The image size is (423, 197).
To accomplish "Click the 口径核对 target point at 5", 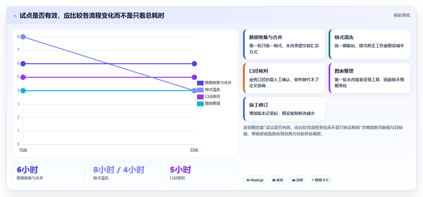I will 194,77.
